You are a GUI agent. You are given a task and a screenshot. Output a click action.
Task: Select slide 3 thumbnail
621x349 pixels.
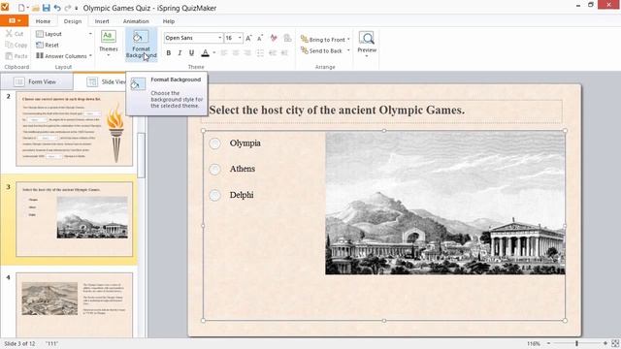[75, 219]
